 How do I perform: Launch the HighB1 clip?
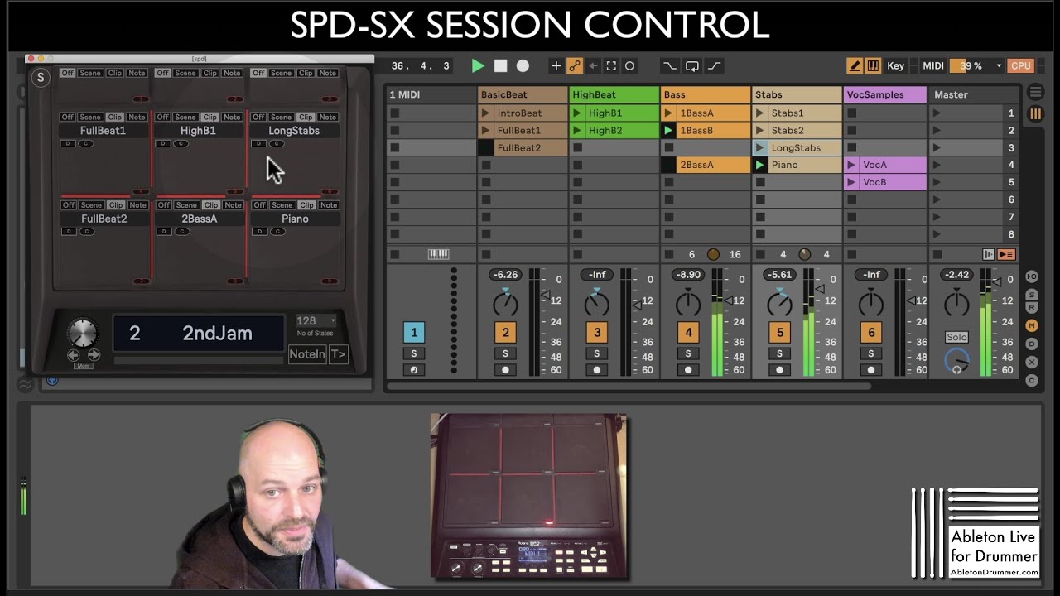(577, 113)
